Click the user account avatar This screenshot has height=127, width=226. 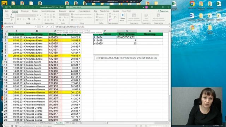(147, 7)
